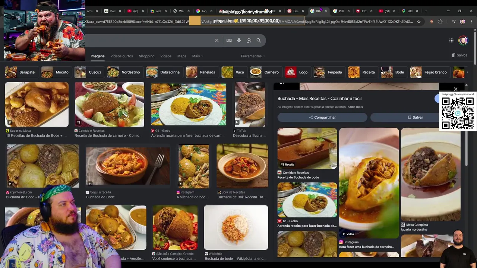Viewport: 477px width, 268px height.
Task: Close the image preview panel
Action: 455,89
